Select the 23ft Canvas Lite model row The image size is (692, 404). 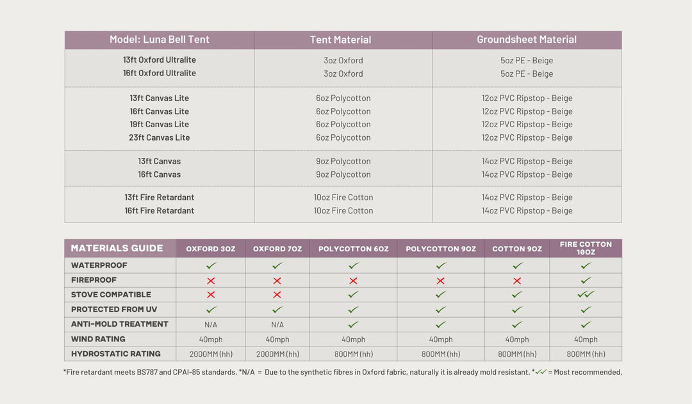tap(160, 137)
